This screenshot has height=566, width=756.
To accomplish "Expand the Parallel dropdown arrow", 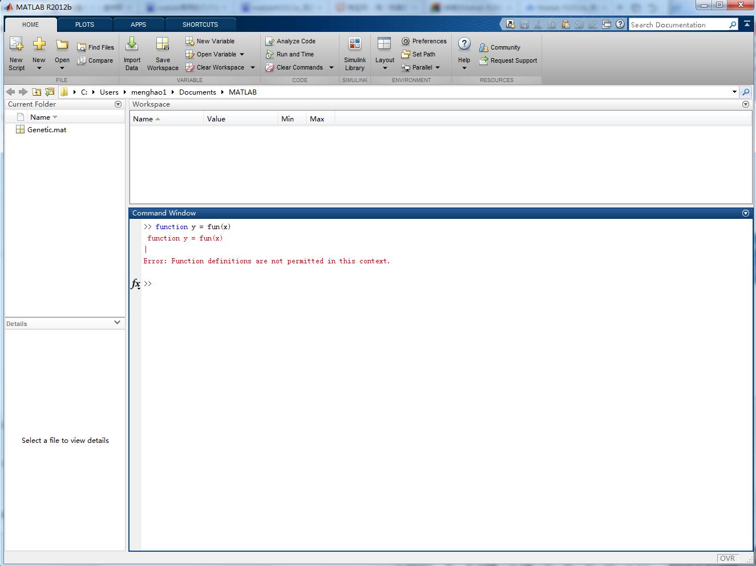I will (438, 67).
